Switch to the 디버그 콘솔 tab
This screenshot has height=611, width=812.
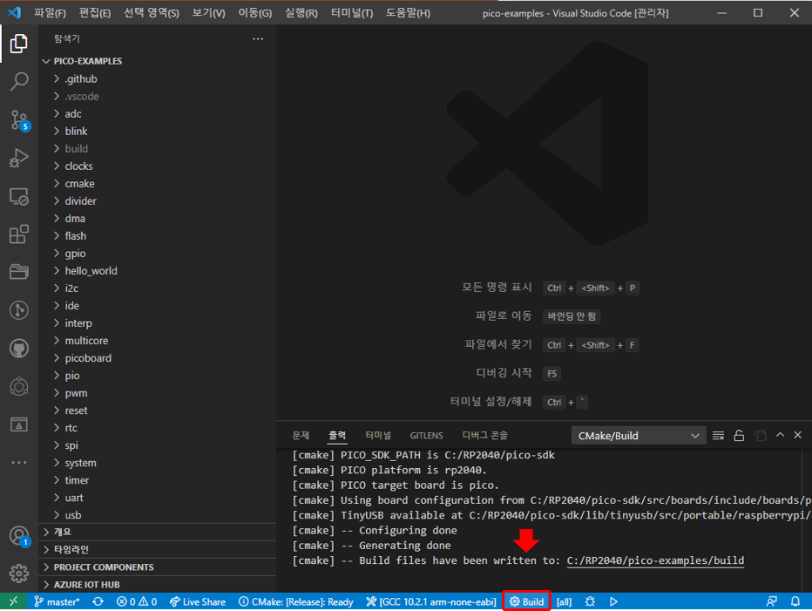484,435
